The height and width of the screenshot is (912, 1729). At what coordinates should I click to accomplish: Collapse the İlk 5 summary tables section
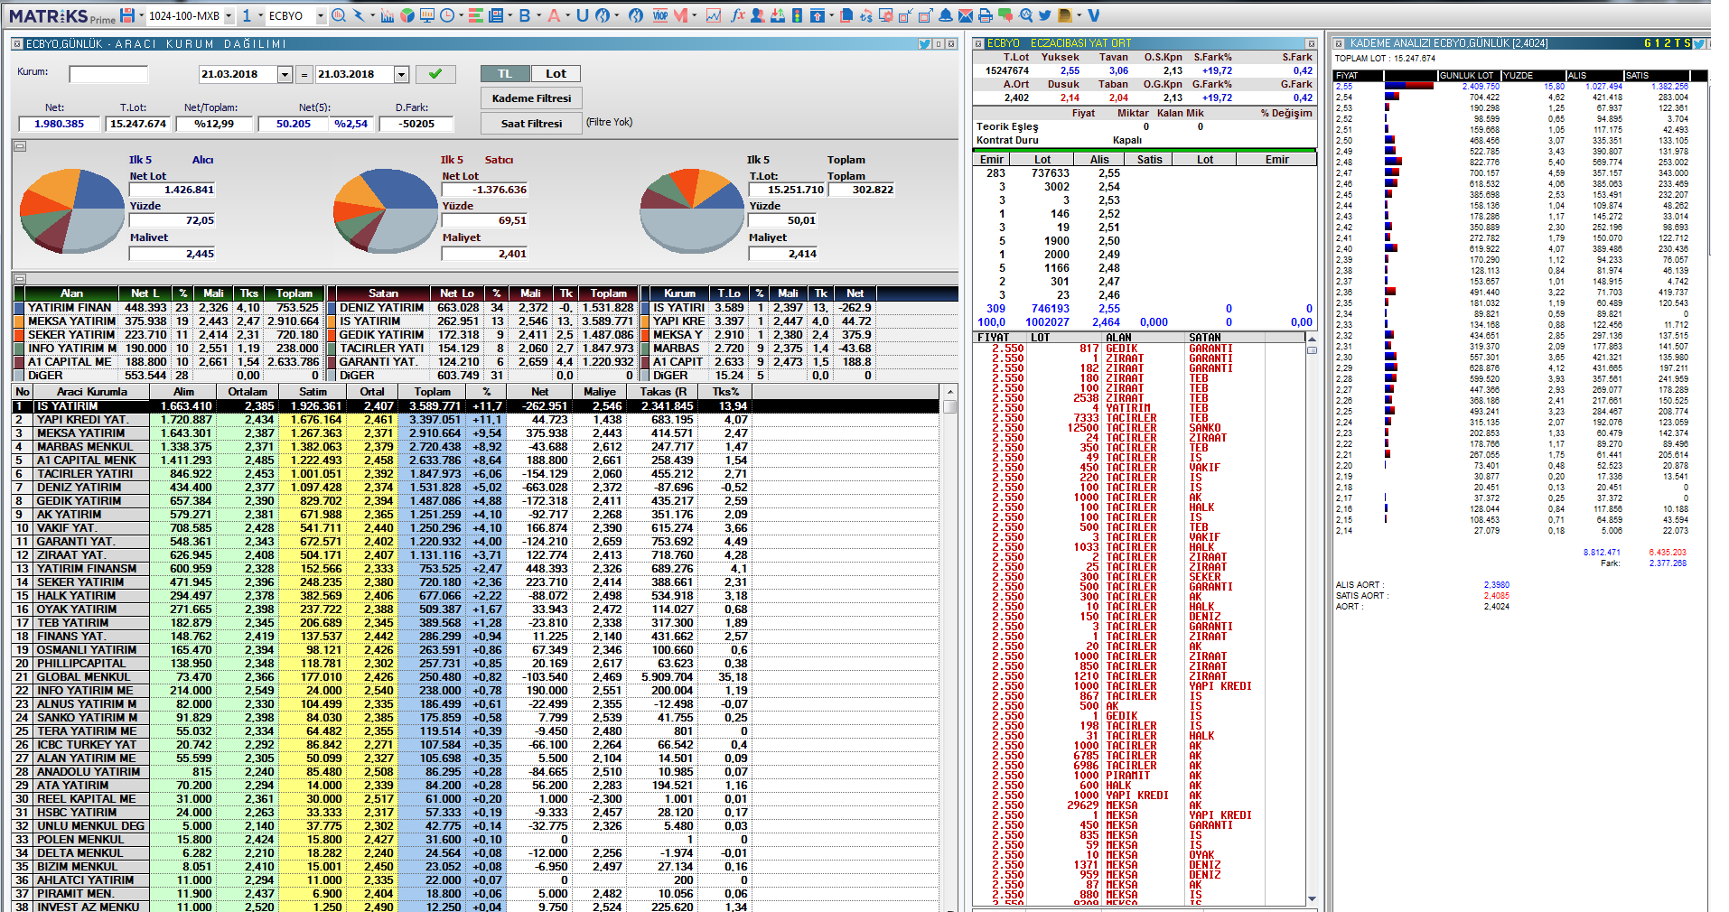coord(20,279)
